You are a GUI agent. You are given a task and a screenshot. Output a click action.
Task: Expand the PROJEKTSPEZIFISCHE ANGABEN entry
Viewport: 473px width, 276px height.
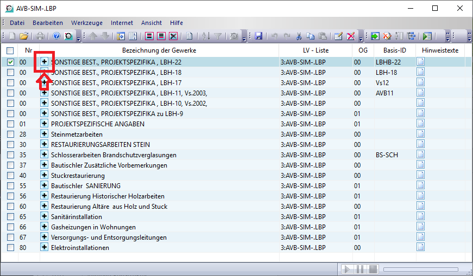pyautogui.click(x=44, y=124)
